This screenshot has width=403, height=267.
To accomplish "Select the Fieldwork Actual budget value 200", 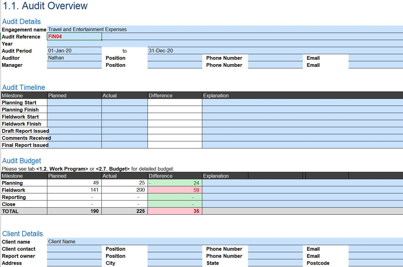I will pyautogui.click(x=124, y=190).
